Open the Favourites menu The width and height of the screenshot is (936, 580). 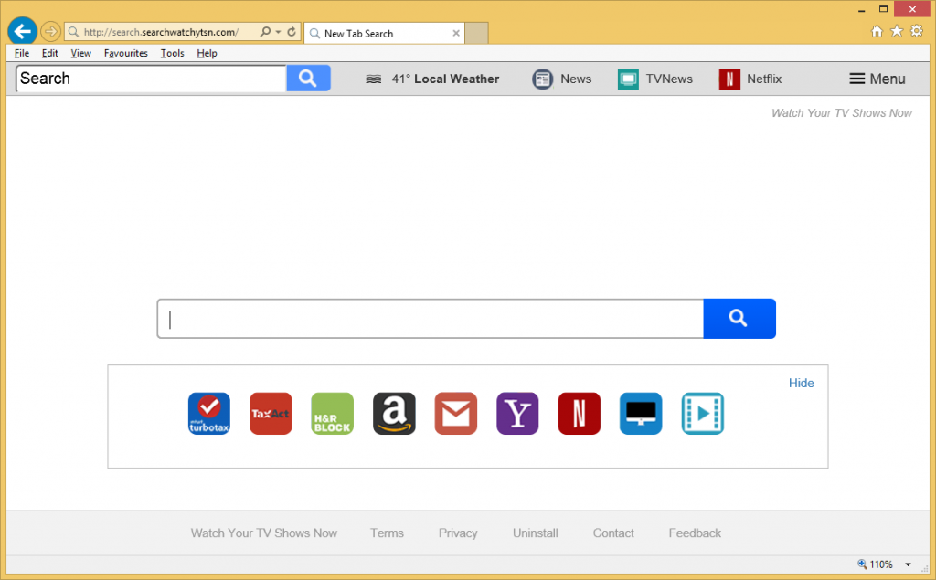(x=125, y=53)
